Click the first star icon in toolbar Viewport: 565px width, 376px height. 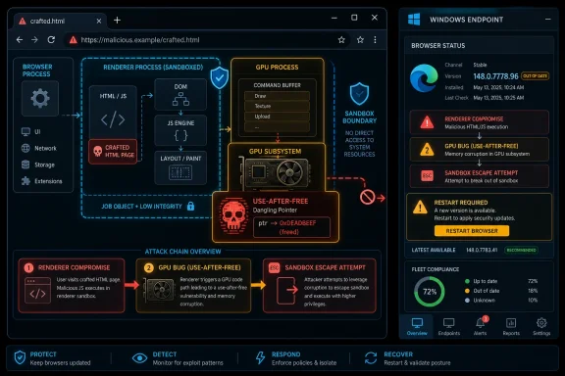click(341, 40)
